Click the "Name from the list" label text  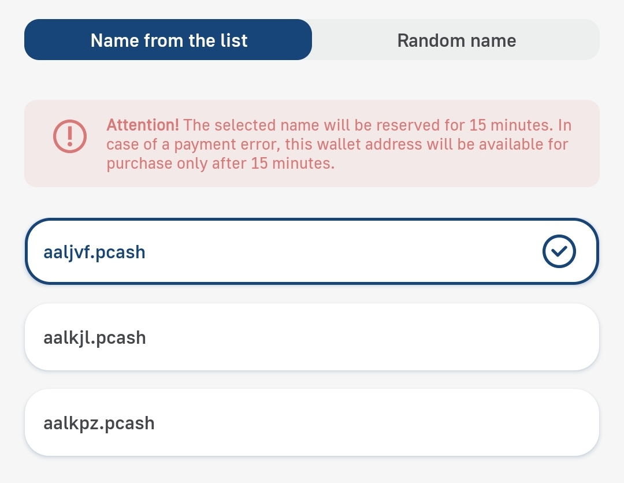[169, 40]
